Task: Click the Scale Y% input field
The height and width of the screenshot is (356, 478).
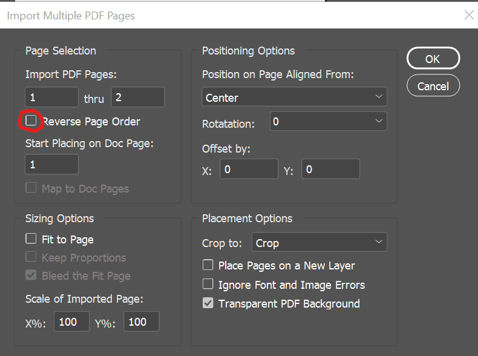Action: click(x=142, y=321)
